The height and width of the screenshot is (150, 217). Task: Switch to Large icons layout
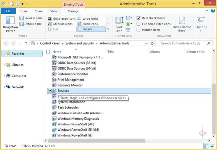[87, 19]
